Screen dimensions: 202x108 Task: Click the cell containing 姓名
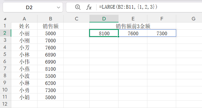[24, 26]
